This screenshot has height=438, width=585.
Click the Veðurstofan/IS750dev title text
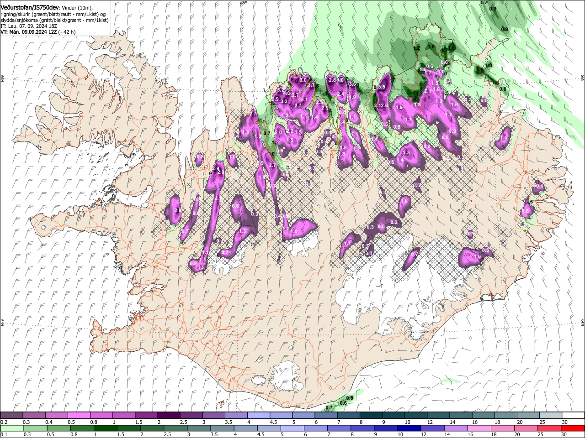[30, 8]
